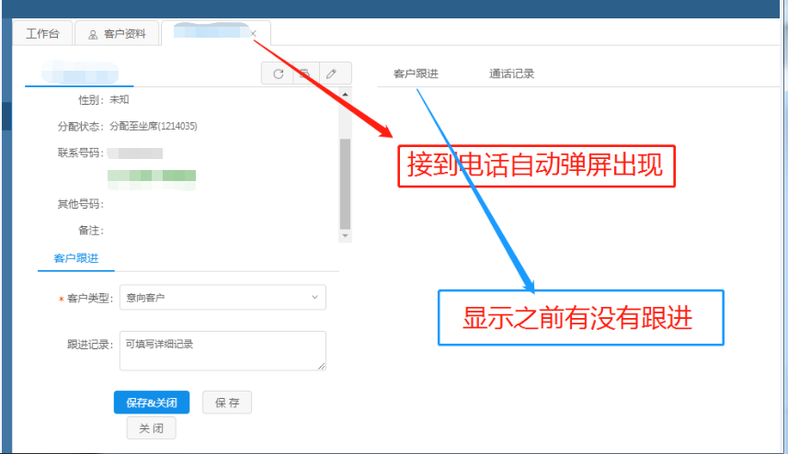Click the refresh icon button

pyautogui.click(x=278, y=74)
